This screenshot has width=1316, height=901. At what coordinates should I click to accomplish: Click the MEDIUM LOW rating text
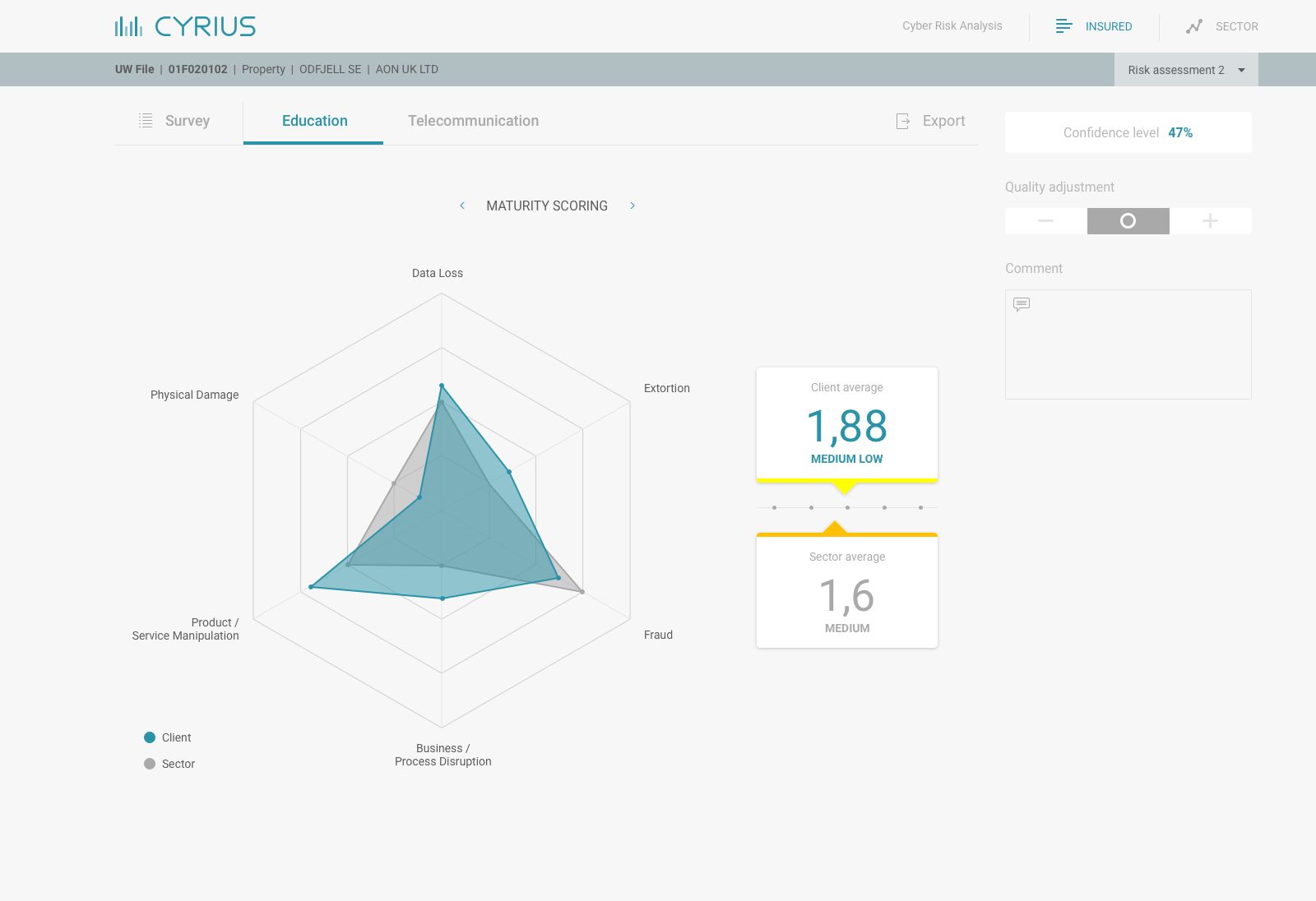coord(847,459)
